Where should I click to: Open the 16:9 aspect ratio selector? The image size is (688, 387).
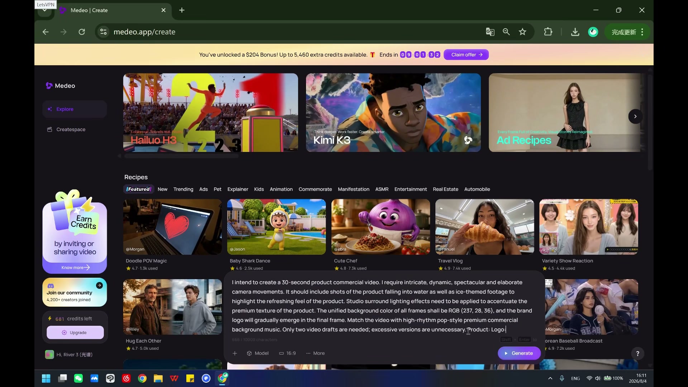point(287,353)
